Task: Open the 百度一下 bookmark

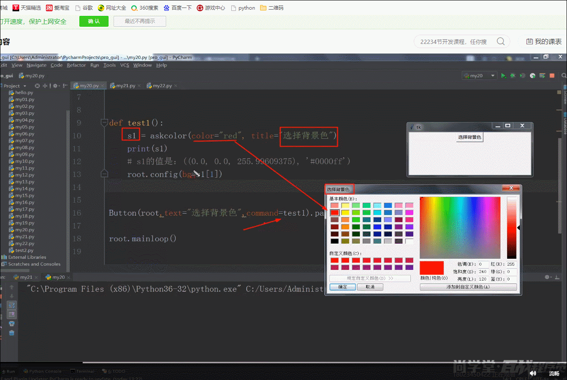Action: 177,8
